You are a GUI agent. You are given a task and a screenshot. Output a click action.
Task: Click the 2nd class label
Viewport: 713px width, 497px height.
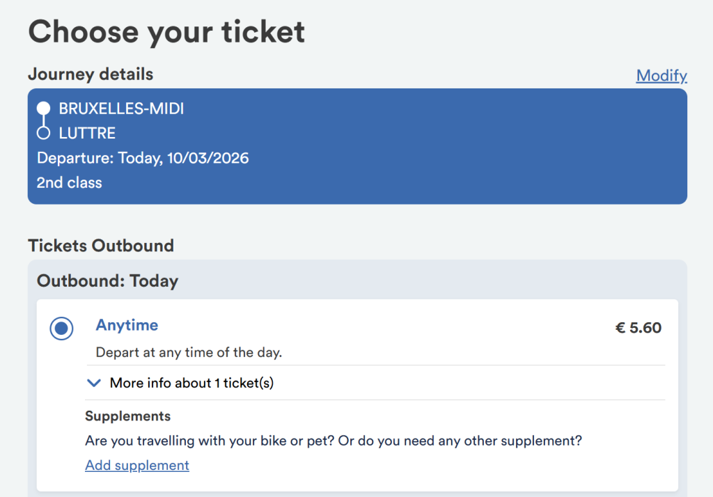pos(70,183)
